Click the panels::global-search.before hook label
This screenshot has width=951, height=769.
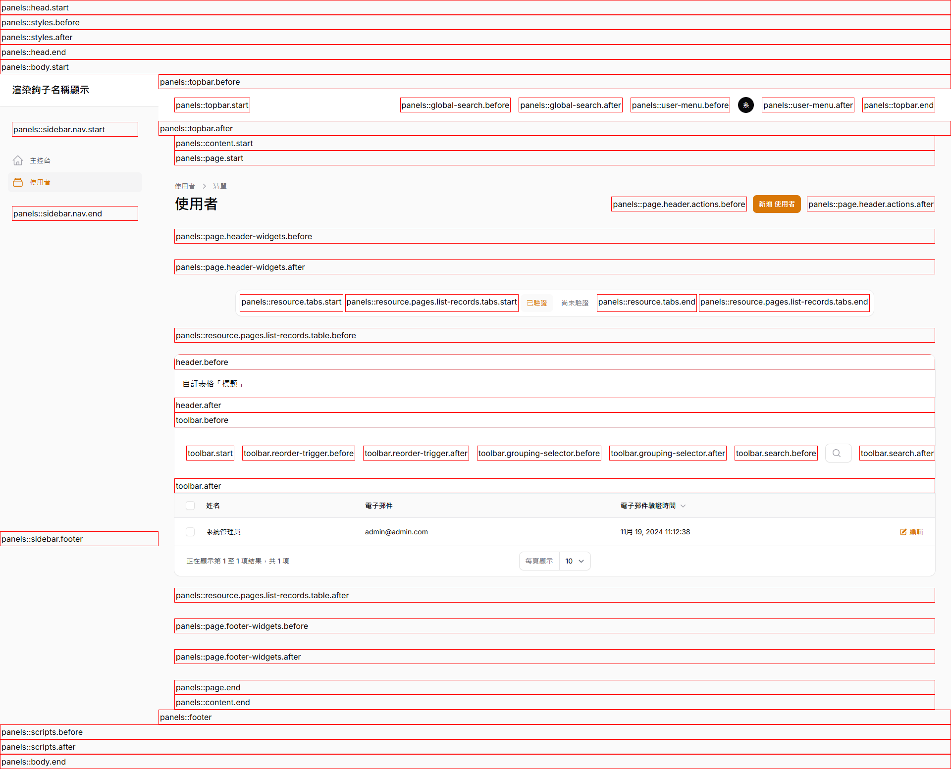click(x=455, y=105)
